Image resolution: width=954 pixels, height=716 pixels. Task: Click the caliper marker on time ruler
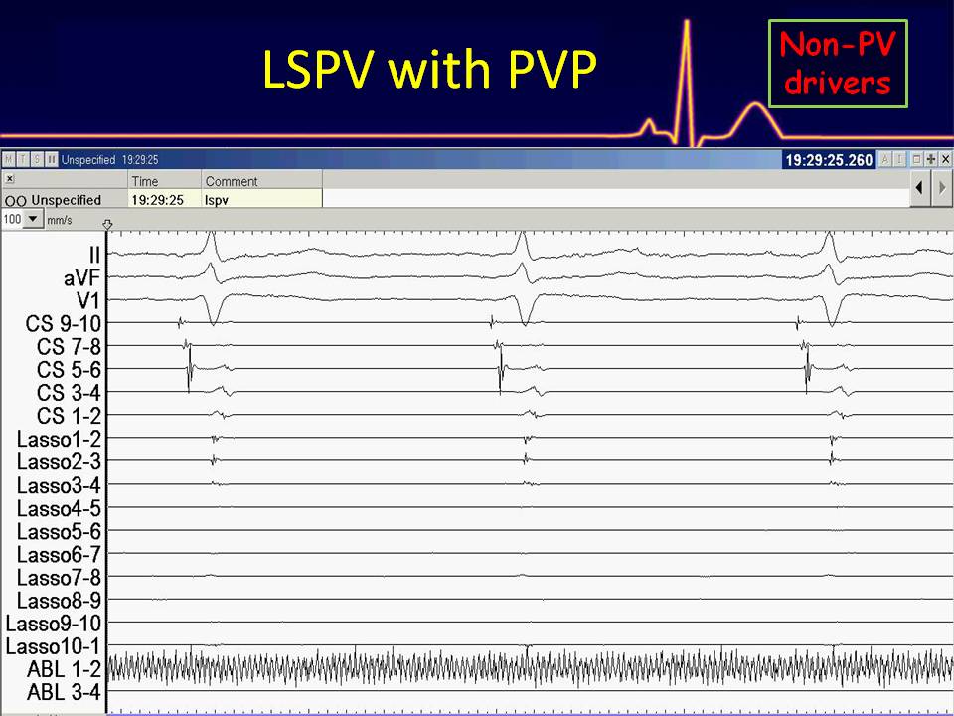tap(107, 224)
